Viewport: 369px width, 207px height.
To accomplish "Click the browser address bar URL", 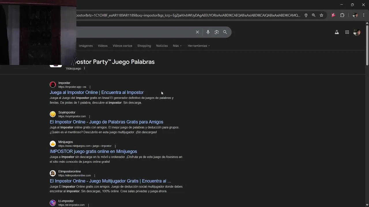I will pos(188,15).
